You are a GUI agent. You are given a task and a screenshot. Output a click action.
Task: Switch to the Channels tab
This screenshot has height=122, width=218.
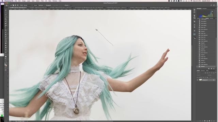click(203, 70)
